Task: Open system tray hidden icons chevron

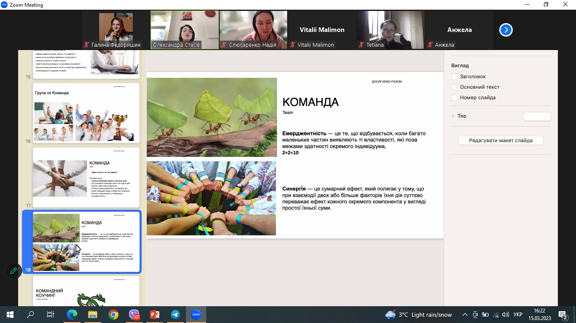Action: (x=465, y=315)
